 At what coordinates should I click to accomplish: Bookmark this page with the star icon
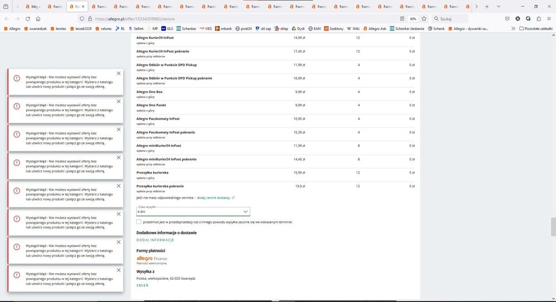(x=424, y=18)
